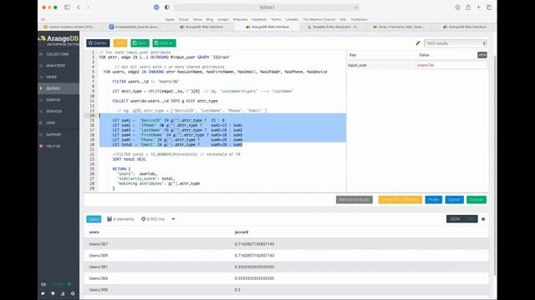The image size is (535, 300).
Task: Click the blue Profile button
Action: 433,200
